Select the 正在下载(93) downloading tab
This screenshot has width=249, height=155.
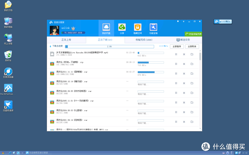[x=105, y=40]
